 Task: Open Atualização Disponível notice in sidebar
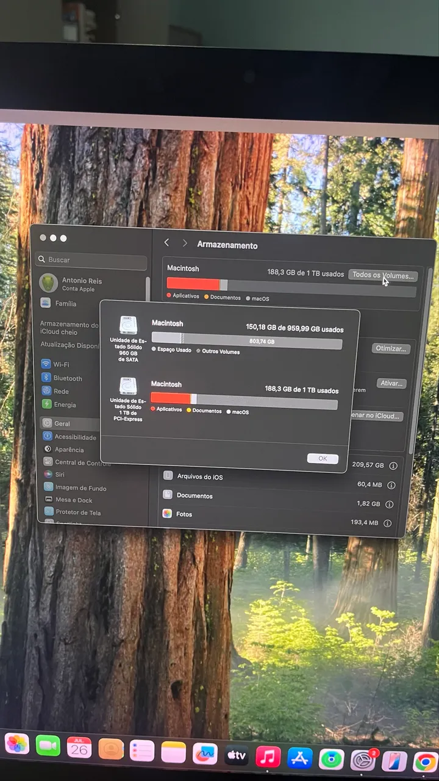[69, 345]
